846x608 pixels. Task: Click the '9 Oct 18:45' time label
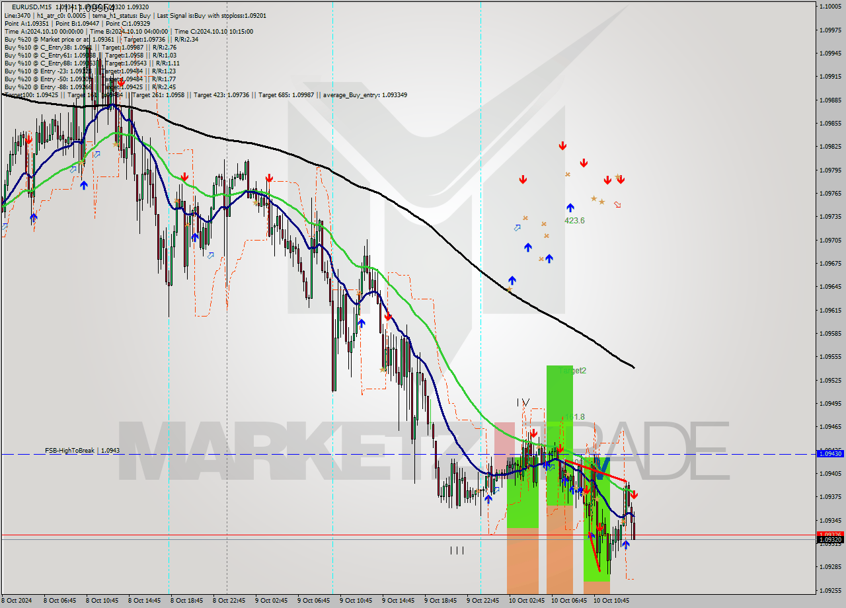(441, 601)
